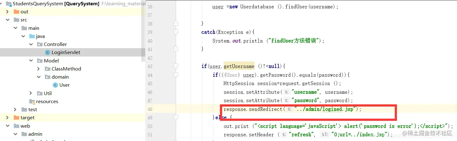Click line number 48 in the gutter

[x=150, y=109]
